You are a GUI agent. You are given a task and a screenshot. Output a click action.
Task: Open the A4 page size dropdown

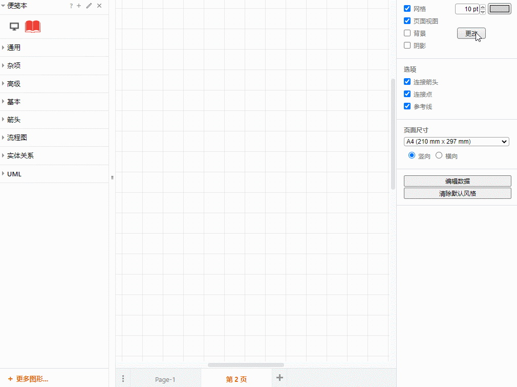(456, 142)
